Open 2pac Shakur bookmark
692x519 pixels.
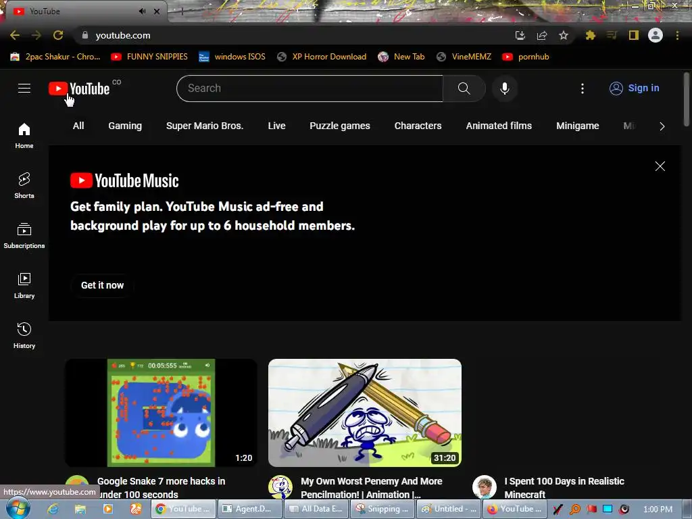tap(55, 57)
